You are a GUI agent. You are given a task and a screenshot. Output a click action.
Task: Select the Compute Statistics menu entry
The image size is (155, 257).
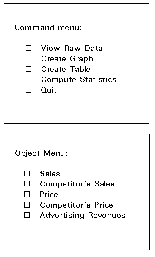[x=79, y=80]
